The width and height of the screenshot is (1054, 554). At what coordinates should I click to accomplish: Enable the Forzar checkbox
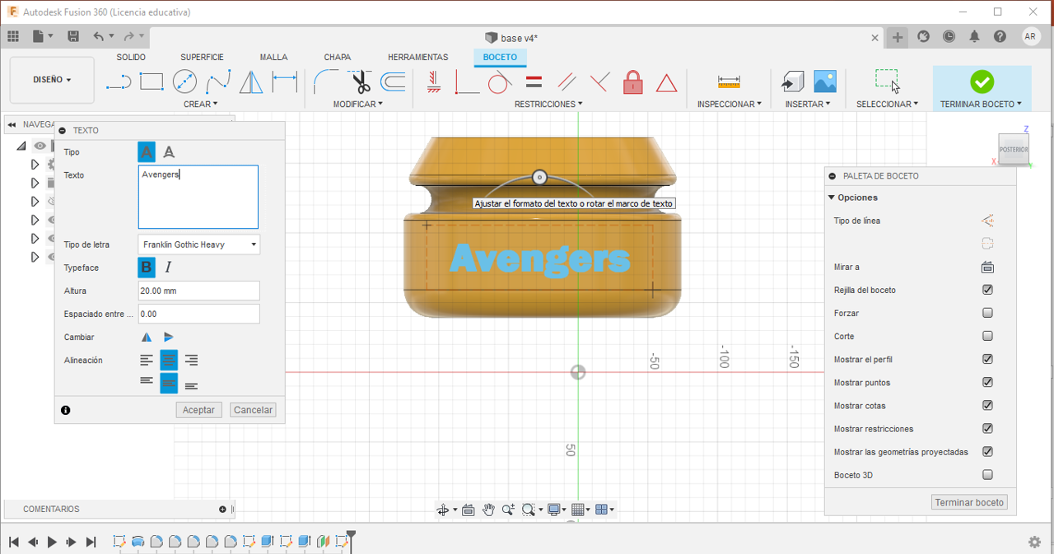click(x=987, y=313)
